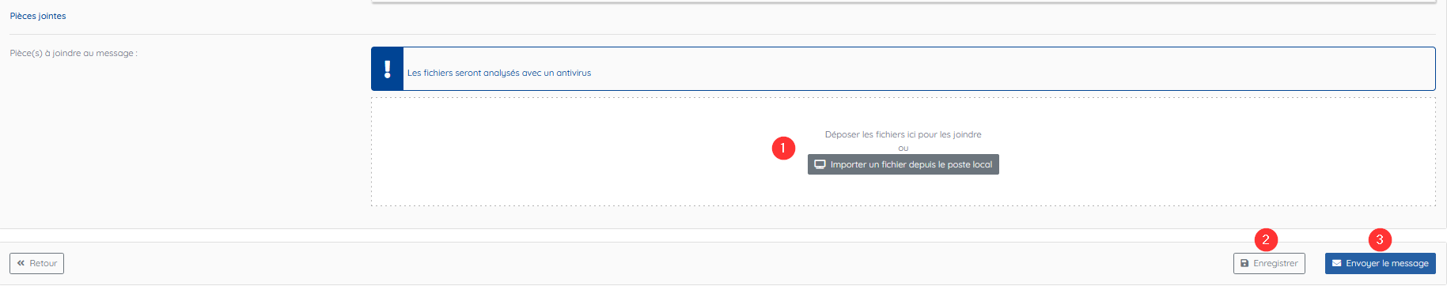Click the 'Déposer les fichiers ici' hint text
The image size is (1447, 286).
coord(903,134)
